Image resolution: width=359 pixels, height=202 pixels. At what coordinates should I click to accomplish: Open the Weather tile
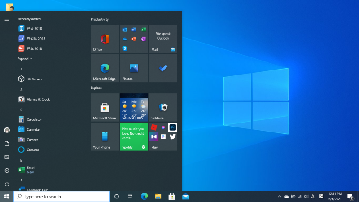(x=134, y=107)
